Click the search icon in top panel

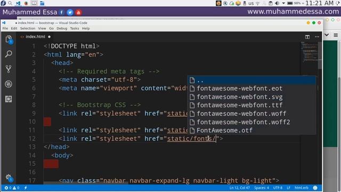10,3
